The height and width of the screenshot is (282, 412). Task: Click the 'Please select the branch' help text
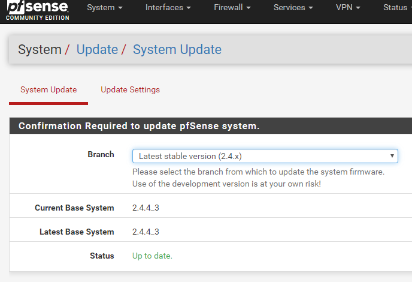pyautogui.click(x=258, y=172)
